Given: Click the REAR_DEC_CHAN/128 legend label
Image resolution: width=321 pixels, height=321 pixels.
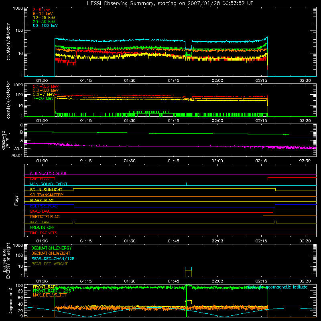Looking at the screenshot, I should click(53, 259).
